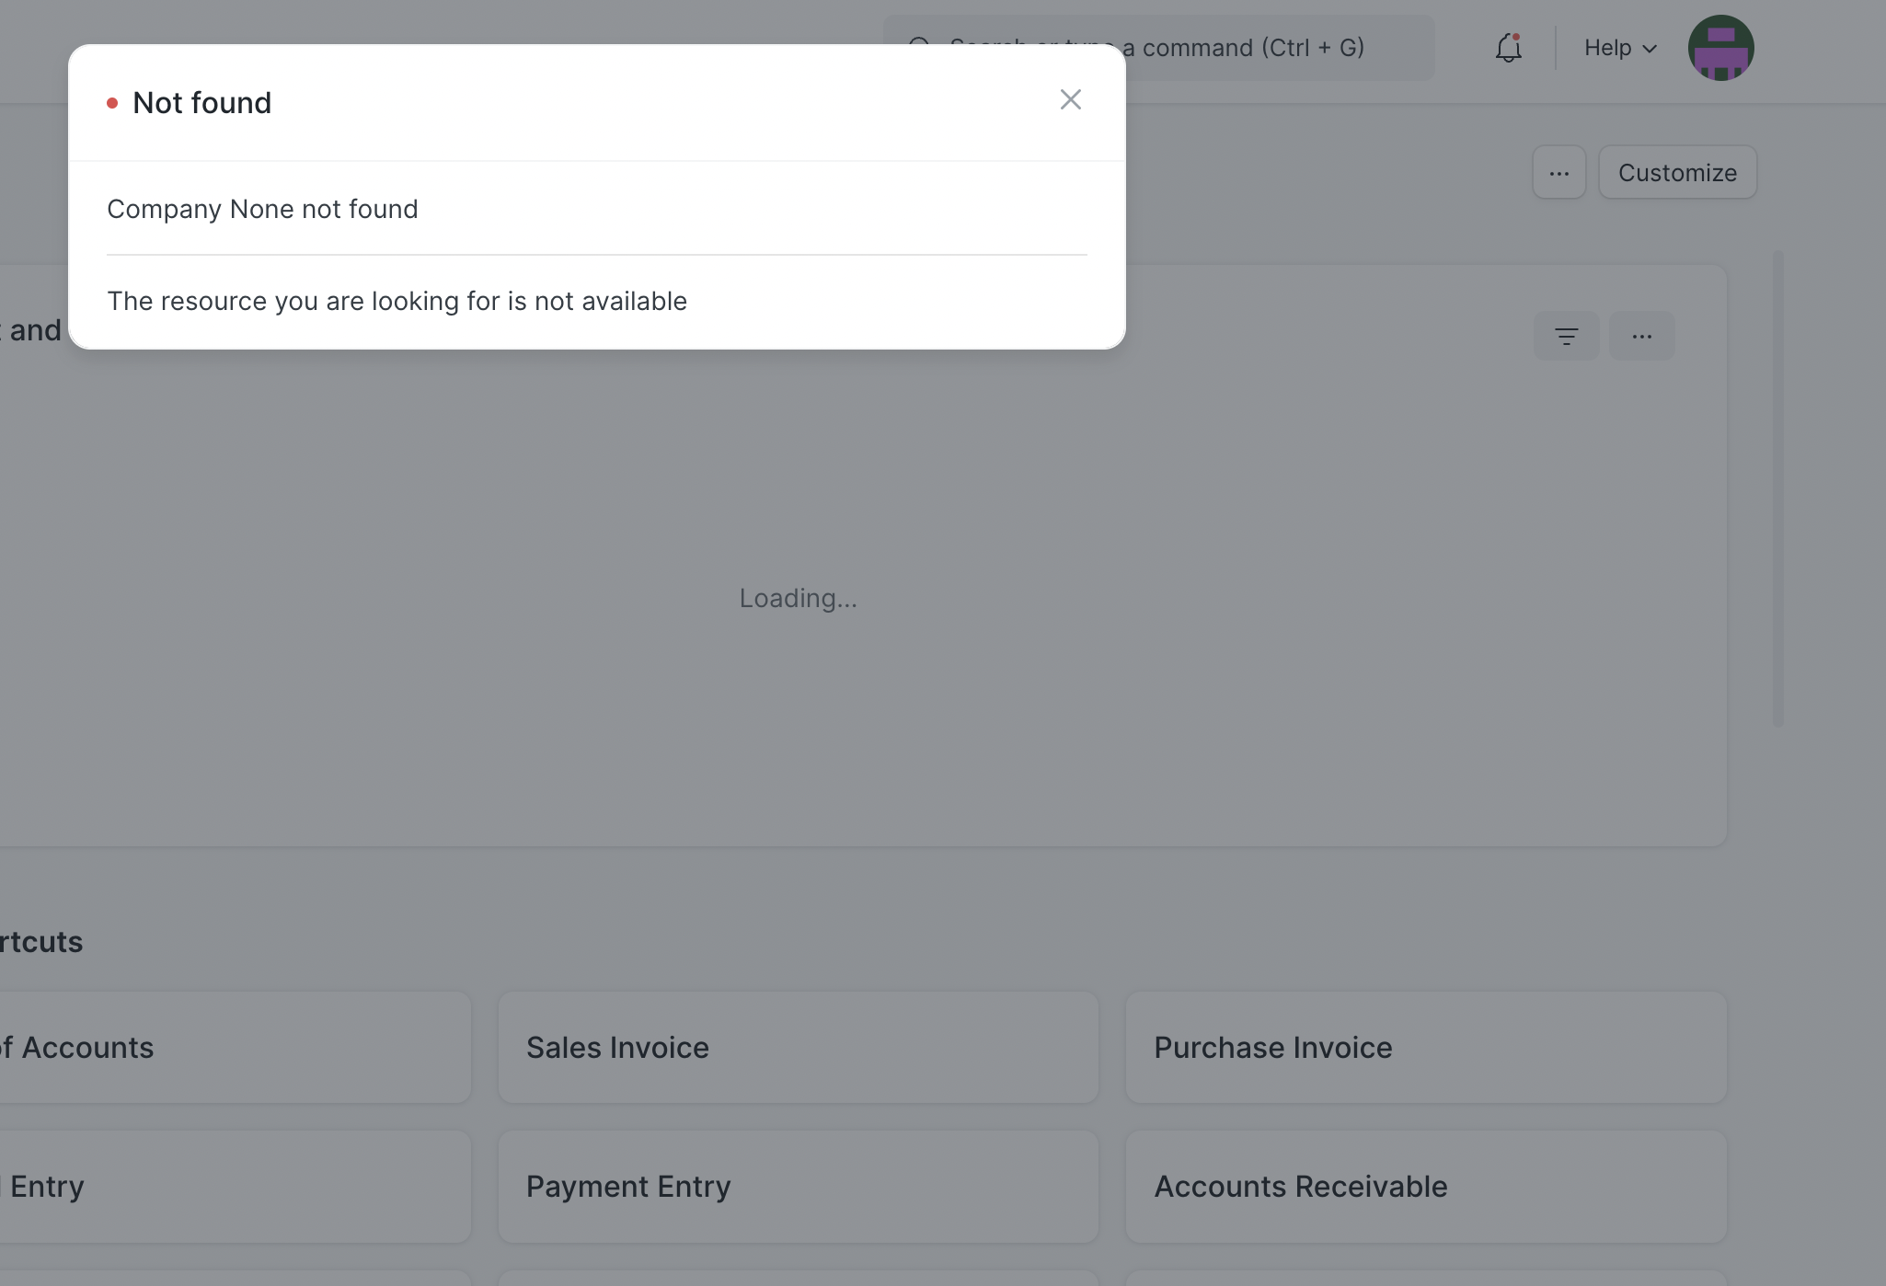Image resolution: width=1886 pixels, height=1286 pixels.
Task: Expand the Help chevron arrow
Action: pyautogui.click(x=1650, y=49)
